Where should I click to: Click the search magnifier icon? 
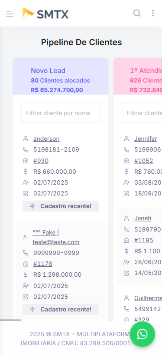[137, 13]
